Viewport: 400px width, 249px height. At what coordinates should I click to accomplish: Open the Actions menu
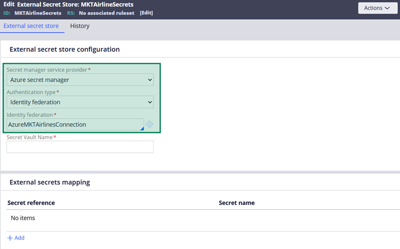pyautogui.click(x=377, y=8)
